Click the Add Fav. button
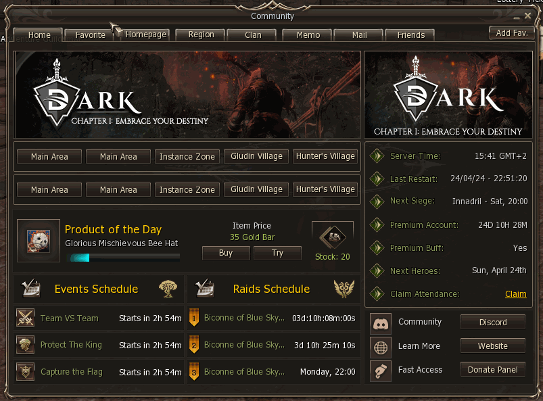Image resolution: width=543 pixels, height=401 pixels. point(511,33)
